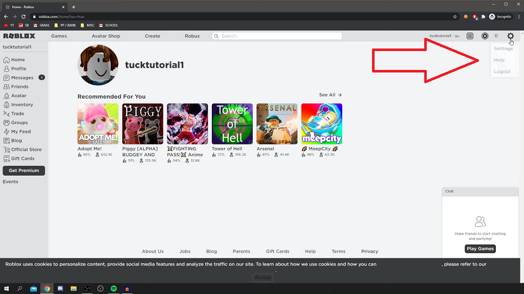Click the browser address bar
This screenshot has width=524, height=294.
click(244, 17)
